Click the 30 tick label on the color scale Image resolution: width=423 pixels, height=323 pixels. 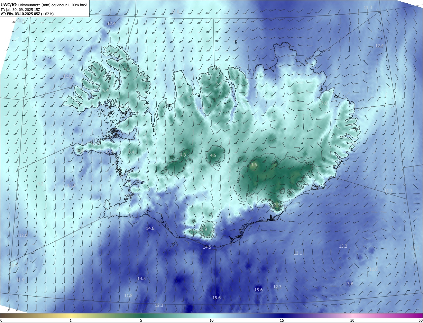[x=352, y=320]
